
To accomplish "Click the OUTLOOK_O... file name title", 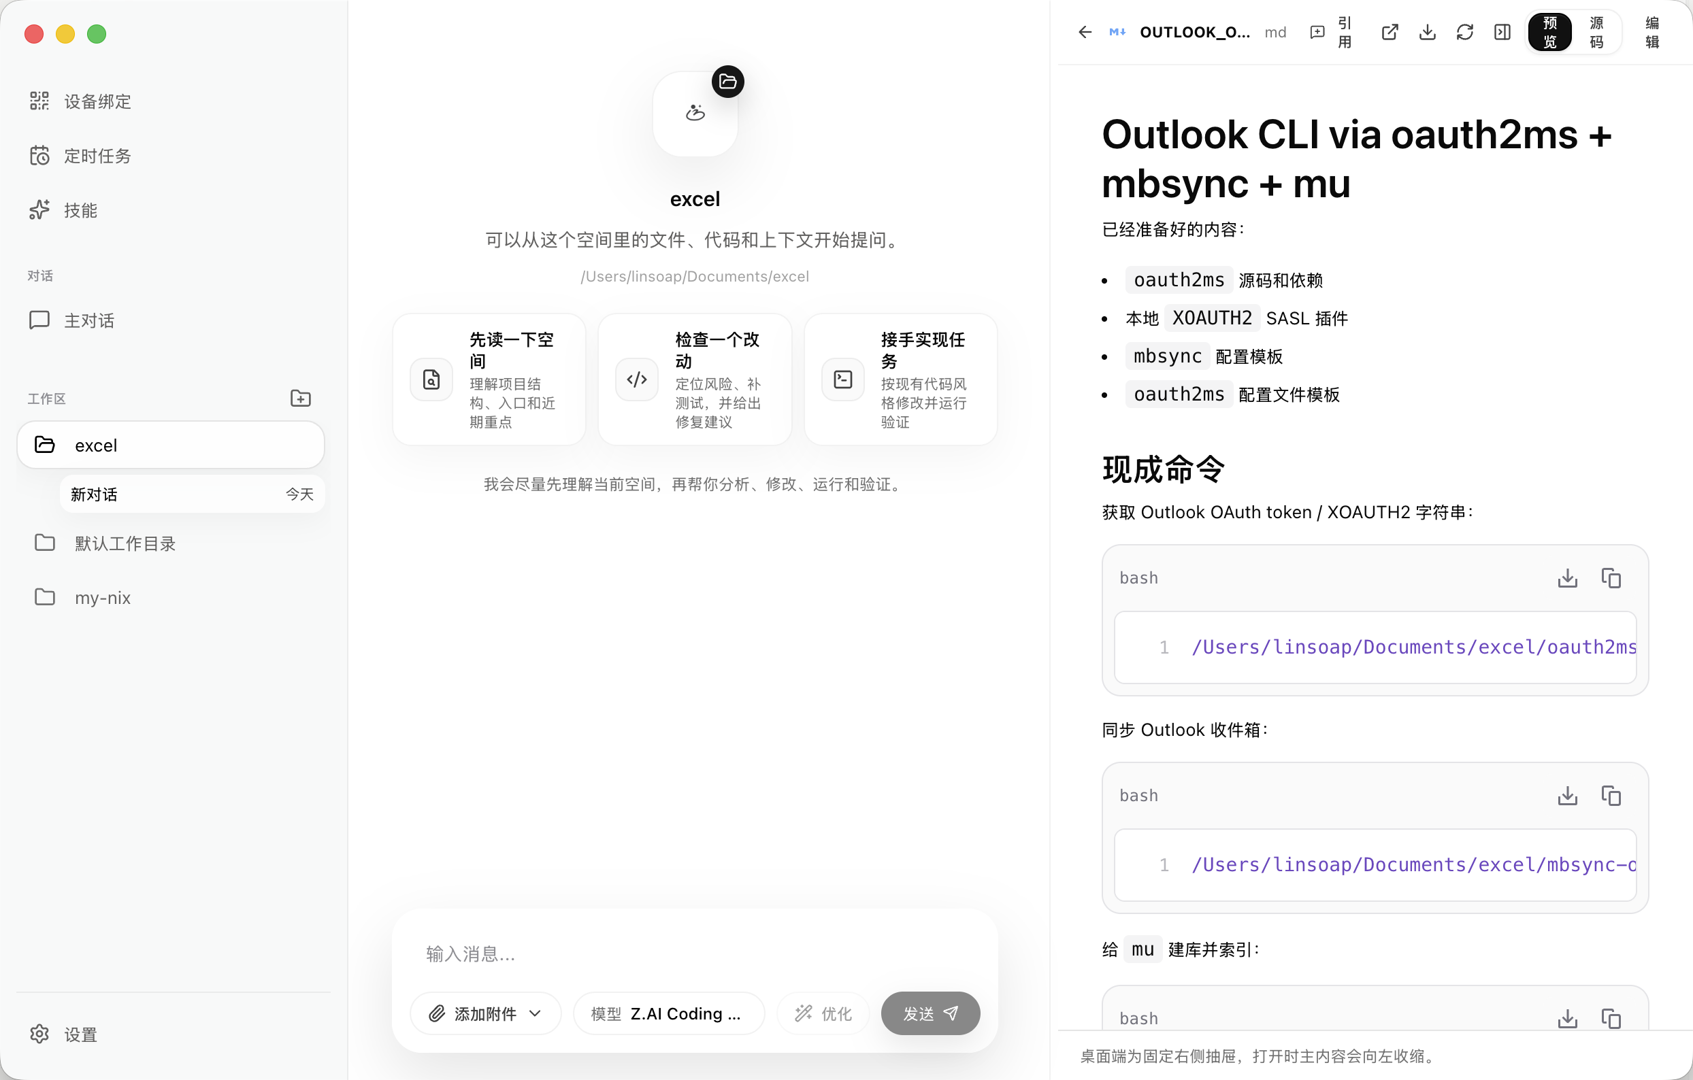I will pyautogui.click(x=1194, y=33).
